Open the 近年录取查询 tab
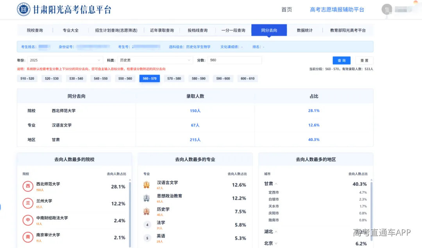The width and height of the screenshot is (422, 248). pyautogui.click(x=162, y=30)
